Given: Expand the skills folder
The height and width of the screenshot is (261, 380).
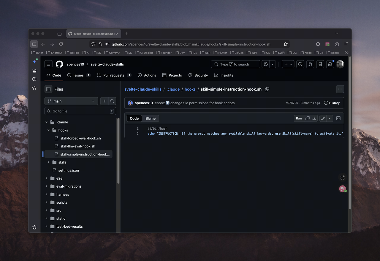Looking at the screenshot, I should pyautogui.click(x=49, y=162).
